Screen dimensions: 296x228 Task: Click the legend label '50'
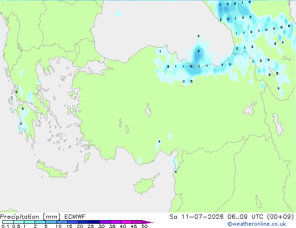coord(144,226)
